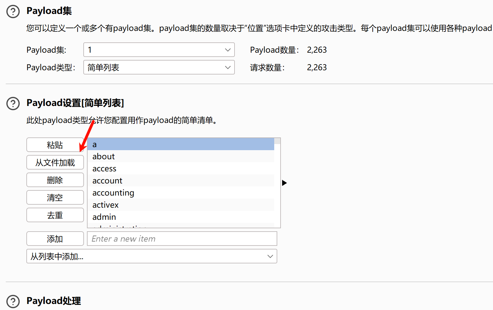Click the 从文件加载 button
The width and height of the screenshot is (493, 310).
click(x=55, y=162)
